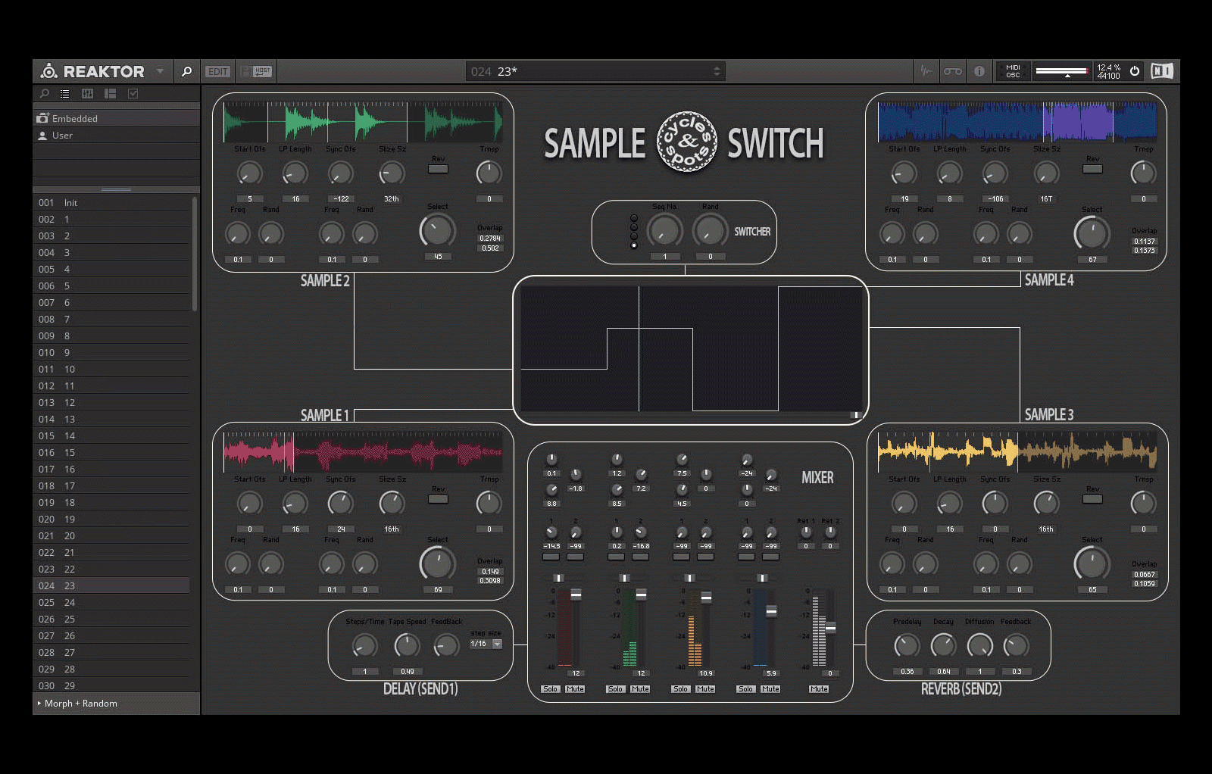Open the snapshot selector showing 024 23*
This screenshot has width=1212, height=774.
[595, 71]
